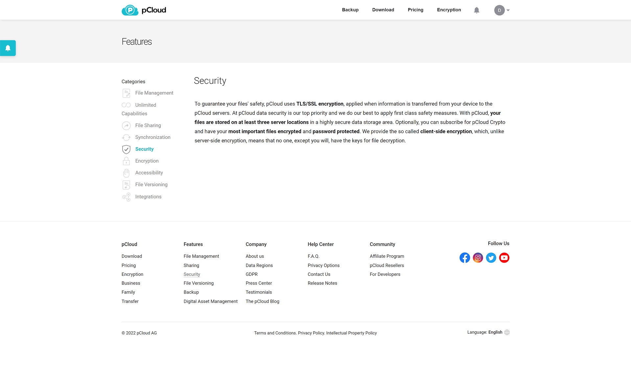
Task: Open footer Pricing link
Action: (129, 265)
